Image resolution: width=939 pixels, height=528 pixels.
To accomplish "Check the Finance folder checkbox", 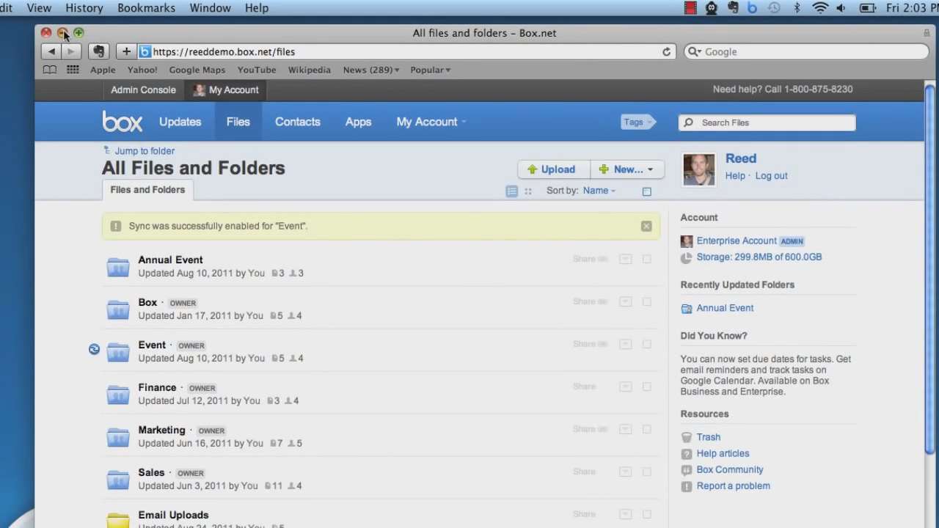I will pos(646,386).
